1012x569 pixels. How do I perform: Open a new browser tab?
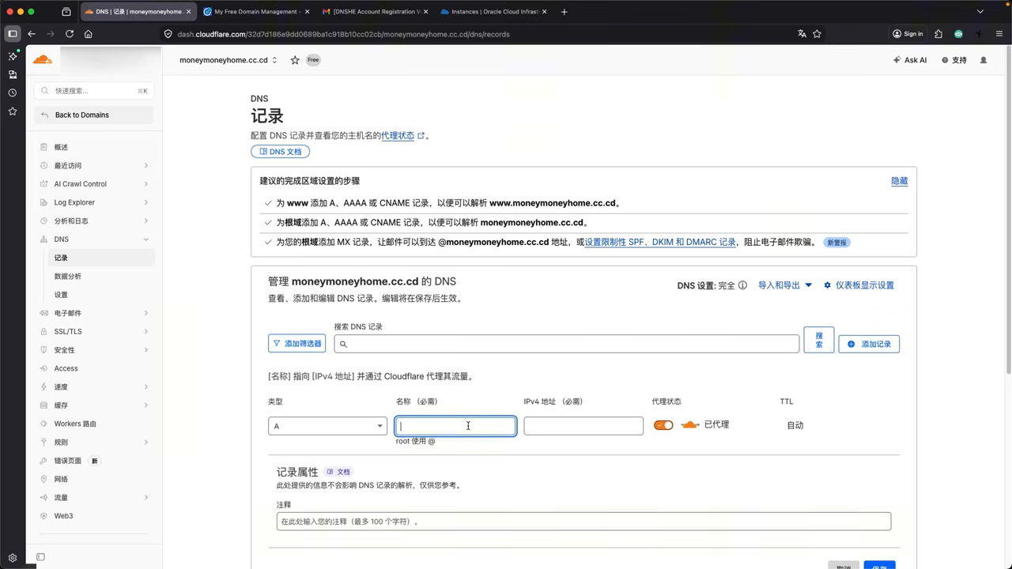(564, 12)
